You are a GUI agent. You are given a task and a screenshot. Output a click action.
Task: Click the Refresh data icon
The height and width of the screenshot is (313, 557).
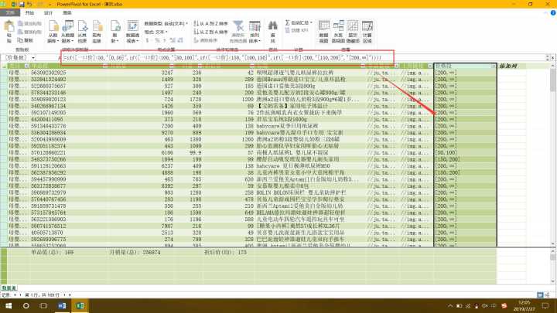pos(116,32)
